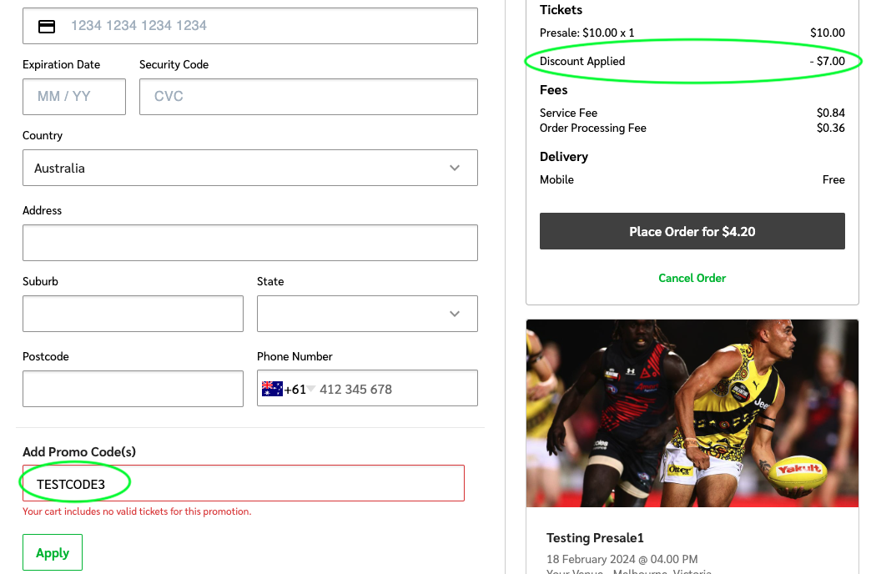The height and width of the screenshot is (574, 871).
Task: Click the football event banner image
Action: coord(692,413)
